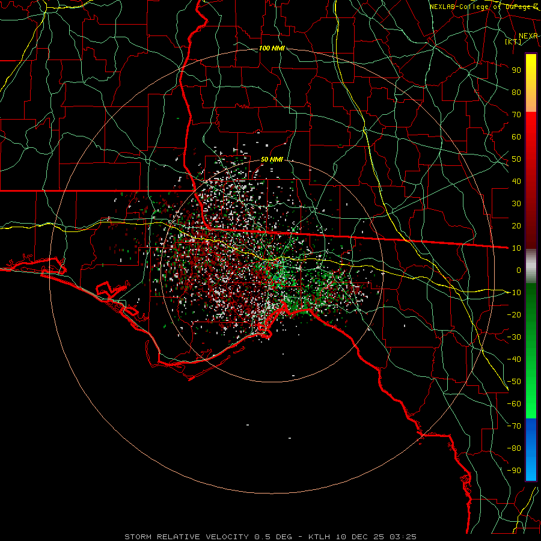Click the [KT] units label
541x541 pixels.
point(513,41)
